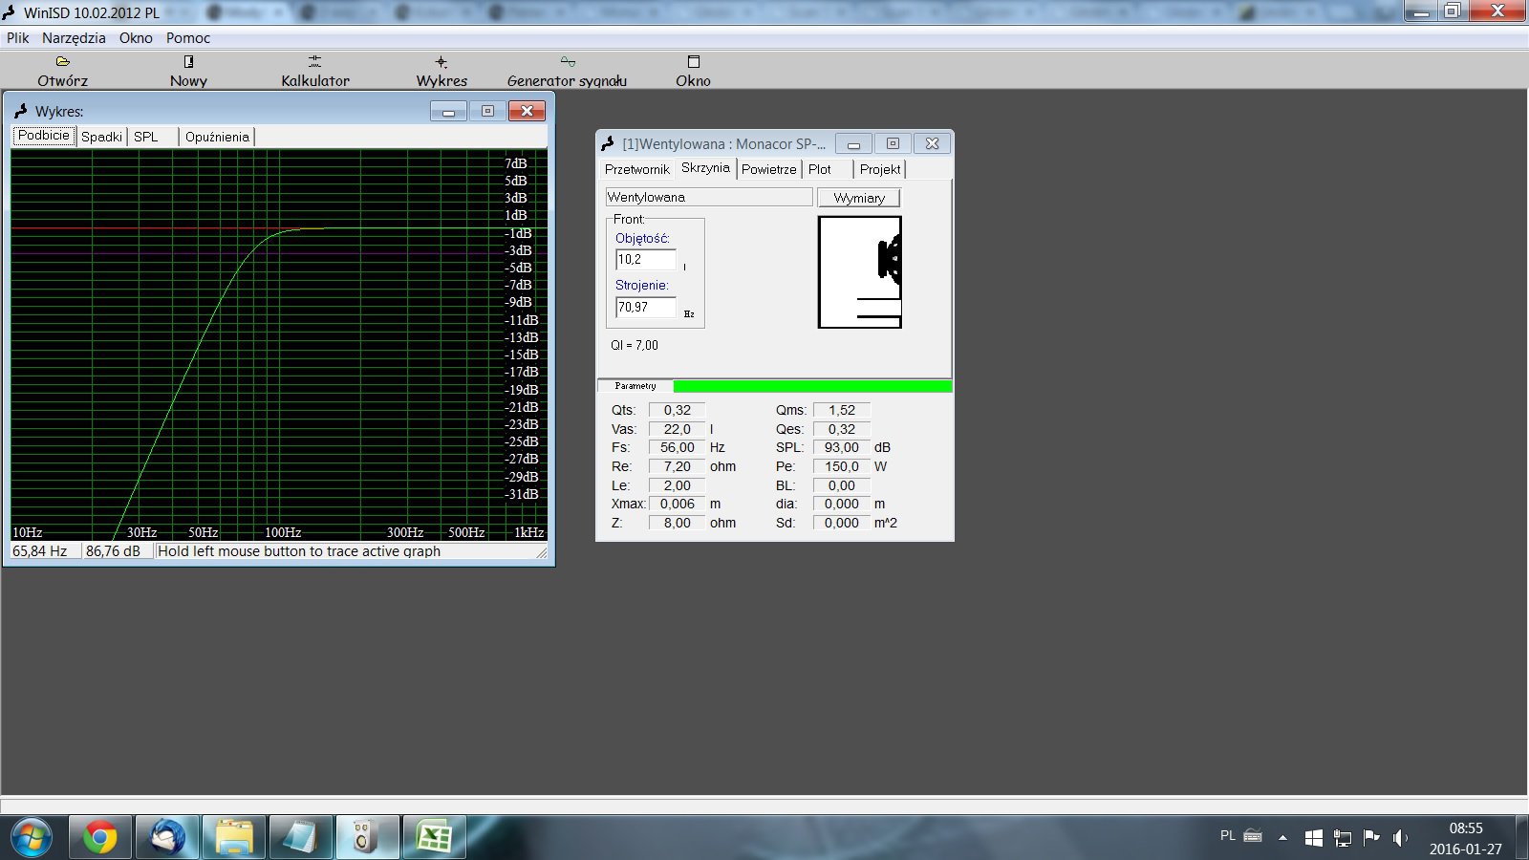The width and height of the screenshot is (1529, 860).
Task: Open the Plik menu
Action: [18, 38]
